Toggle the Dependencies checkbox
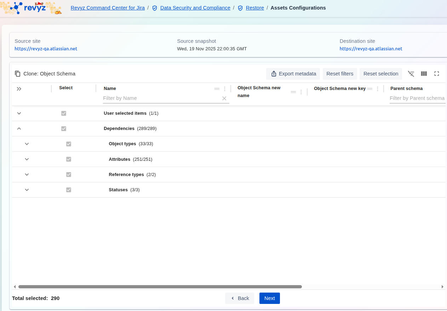 (x=64, y=129)
